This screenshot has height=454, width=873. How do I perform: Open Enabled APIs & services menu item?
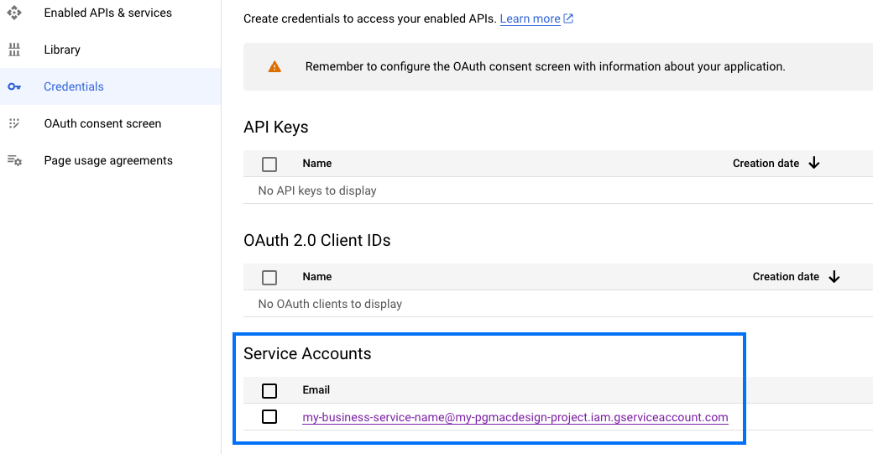tap(107, 13)
